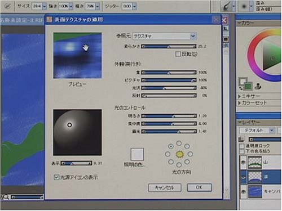This screenshot has width=282, height=211.
Task: Open the 79% grain dropdown arrow
Action: 98,7
